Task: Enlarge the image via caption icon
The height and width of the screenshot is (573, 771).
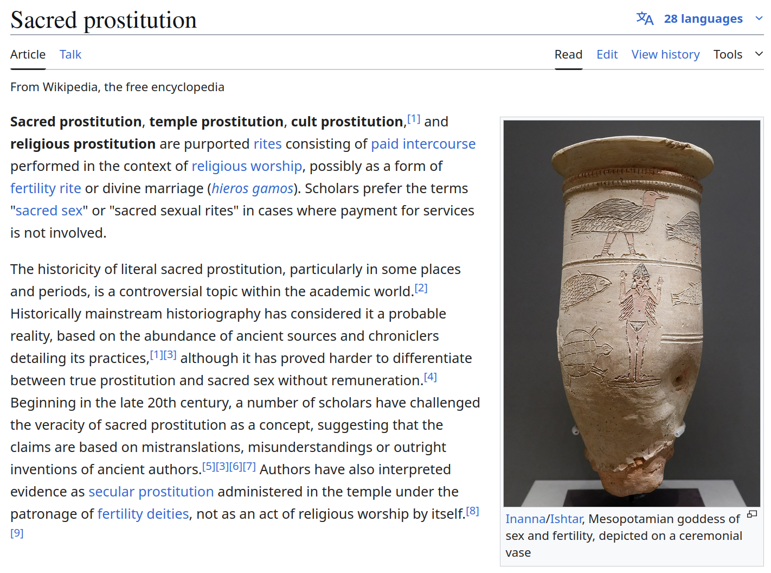Action: click(x=753, y=514)
